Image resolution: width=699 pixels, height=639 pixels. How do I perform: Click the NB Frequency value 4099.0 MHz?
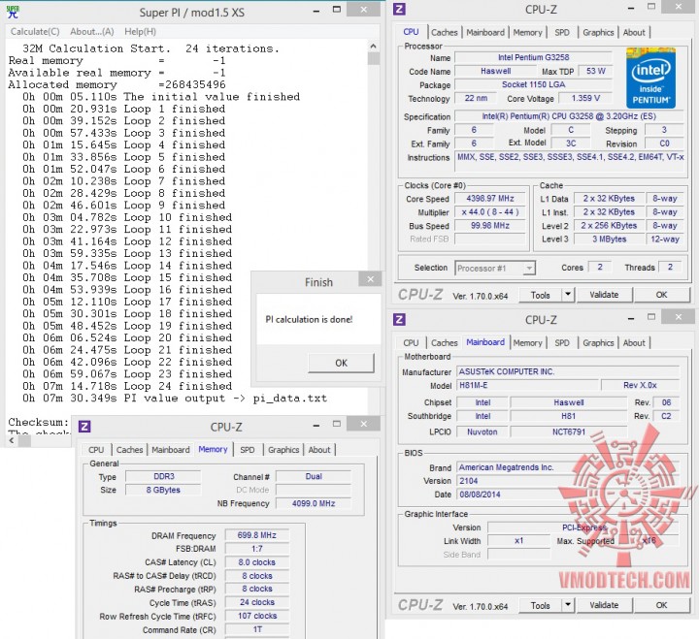[314, 503]
